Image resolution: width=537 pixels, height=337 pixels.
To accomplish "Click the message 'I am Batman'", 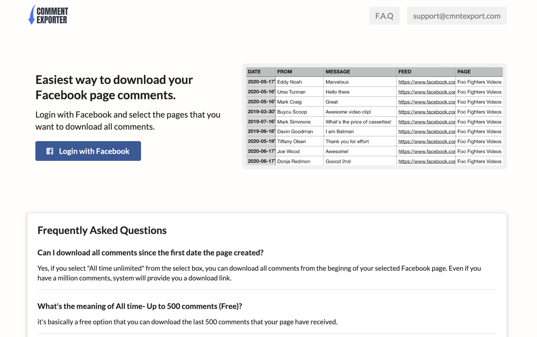I will (x=339, y=131).
